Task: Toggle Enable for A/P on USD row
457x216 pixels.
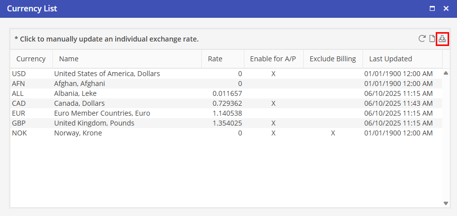Action: 273,74
